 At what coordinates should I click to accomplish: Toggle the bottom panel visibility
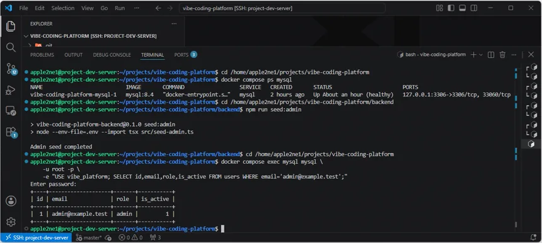463,8
